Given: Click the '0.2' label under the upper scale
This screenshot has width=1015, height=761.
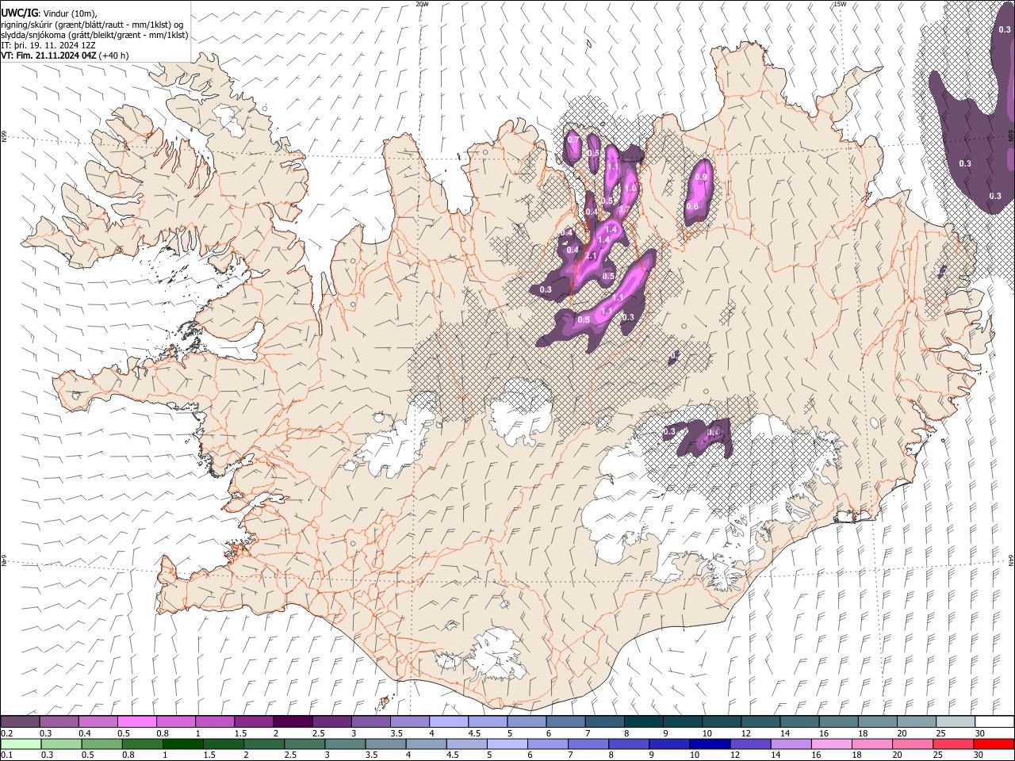Looking at the screenshot, I should (x=6, y=733).
